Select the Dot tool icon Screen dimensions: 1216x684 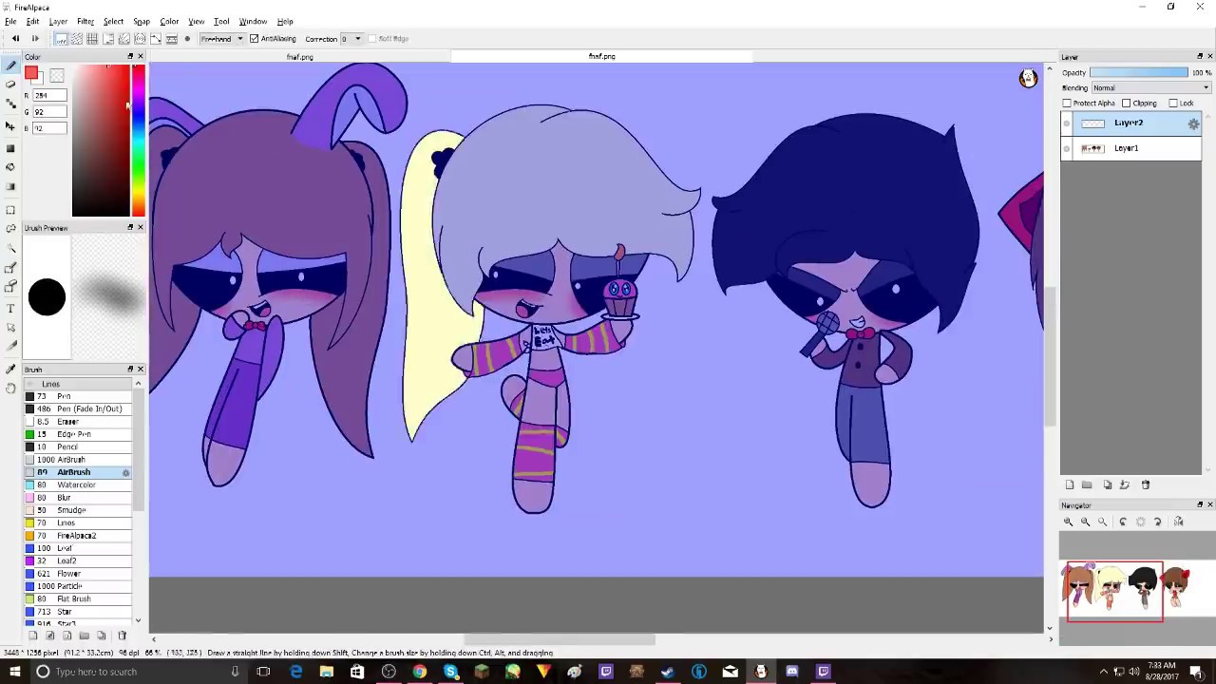(10, 103)
